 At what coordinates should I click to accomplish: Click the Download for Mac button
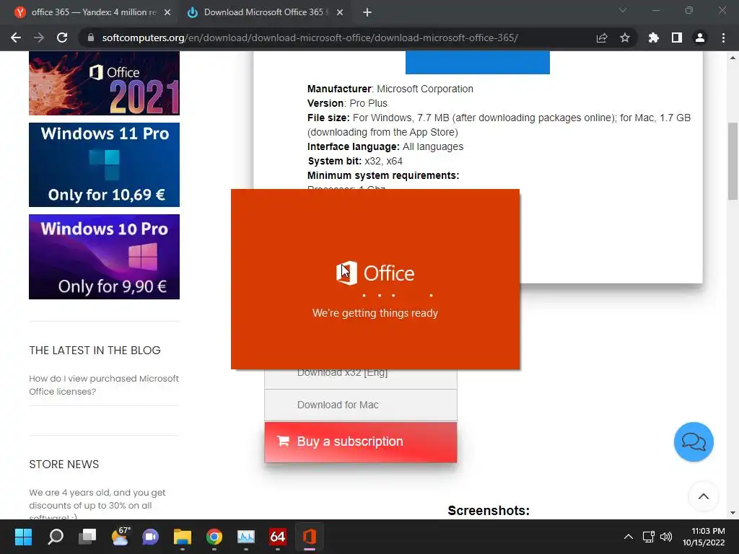point(361,405)
